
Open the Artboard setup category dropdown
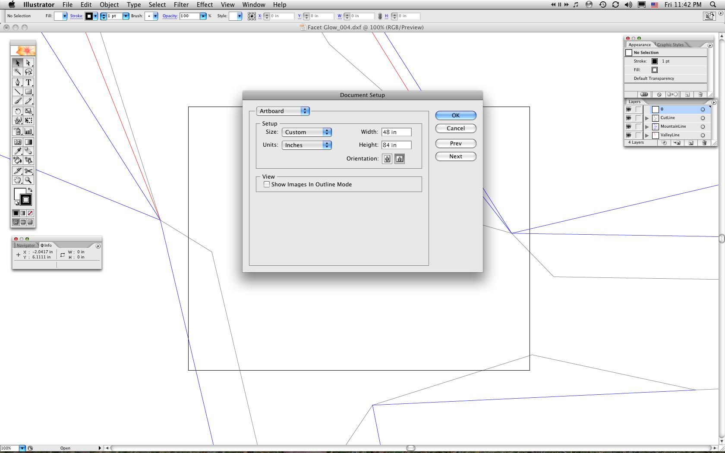pos(283,111)
